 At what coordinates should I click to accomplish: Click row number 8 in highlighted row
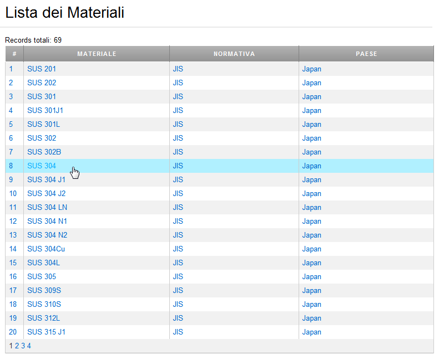click(x=11, y=166)
